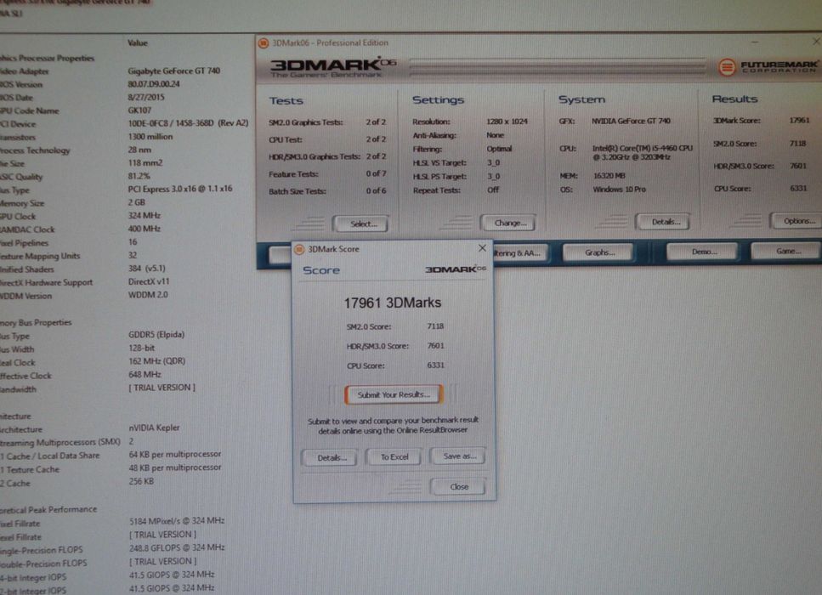Select the '81.2%' ASIC Quality value
This screenshot has height=595, width=822.
139,176
